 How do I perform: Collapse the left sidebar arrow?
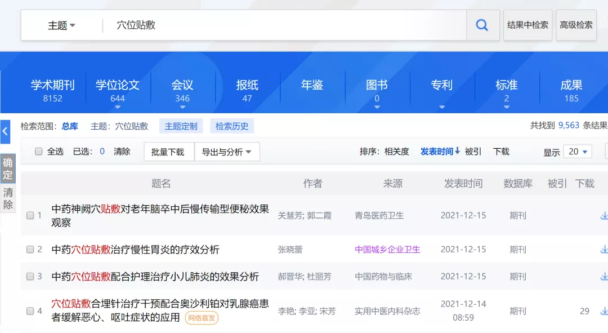5,132
